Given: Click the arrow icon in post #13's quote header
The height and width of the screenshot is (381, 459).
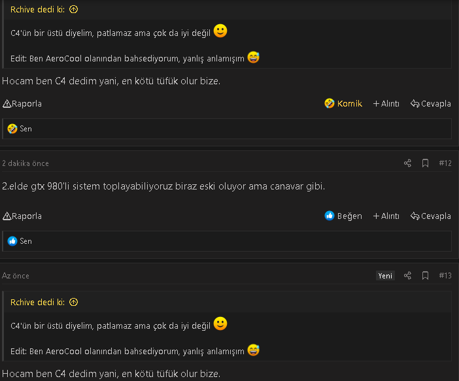Looking at the screenshot, I should tap(73, 303).
